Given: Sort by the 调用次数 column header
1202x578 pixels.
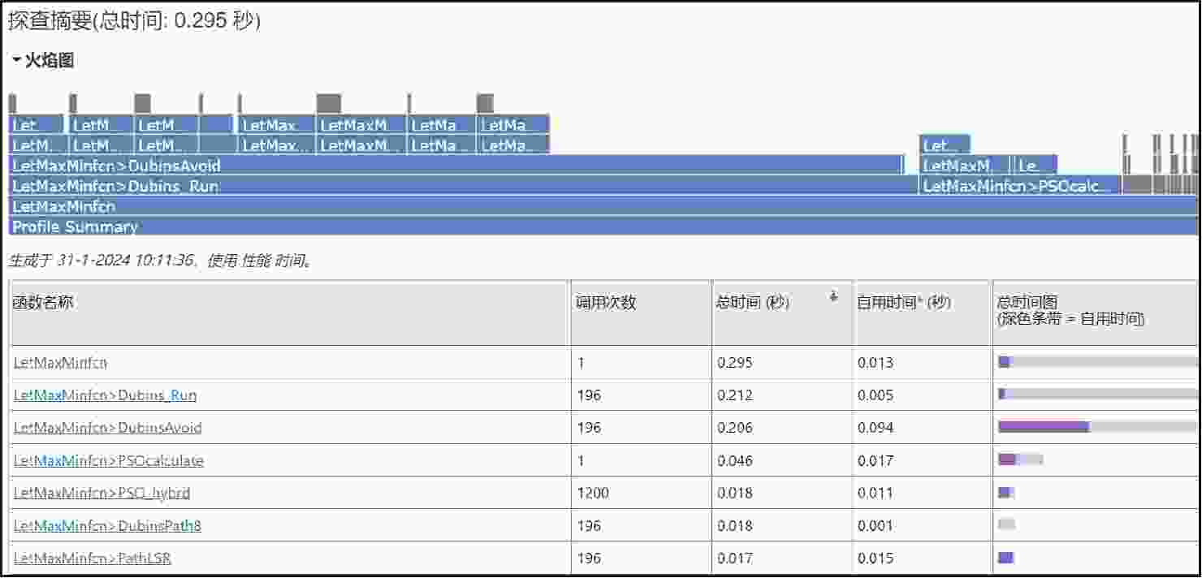Looking at the screenshot, I should 606,303.
